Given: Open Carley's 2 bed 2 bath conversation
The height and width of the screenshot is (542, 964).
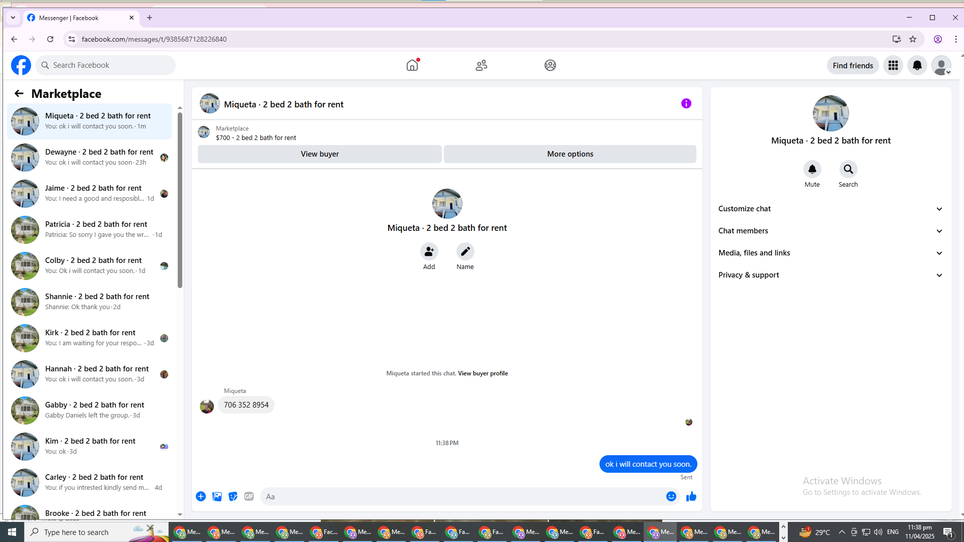Looking at the screenshot, I should [89, 483].
